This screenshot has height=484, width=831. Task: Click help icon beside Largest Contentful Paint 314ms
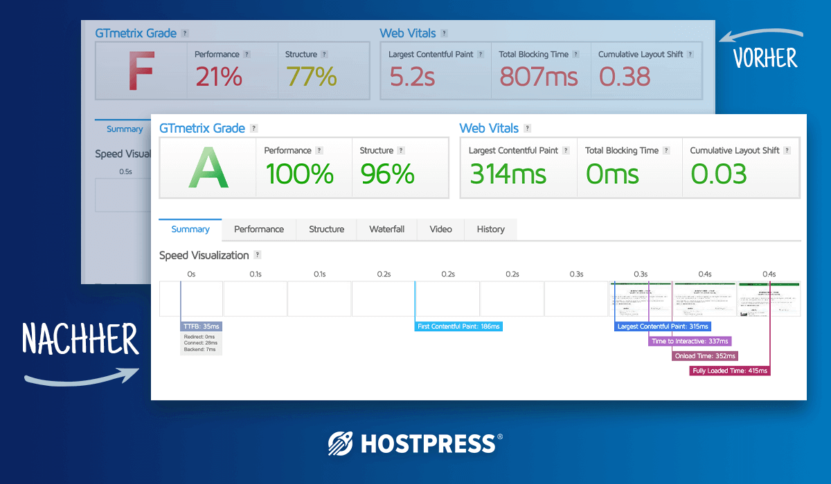pyautogui.click(x=566, y=151)
